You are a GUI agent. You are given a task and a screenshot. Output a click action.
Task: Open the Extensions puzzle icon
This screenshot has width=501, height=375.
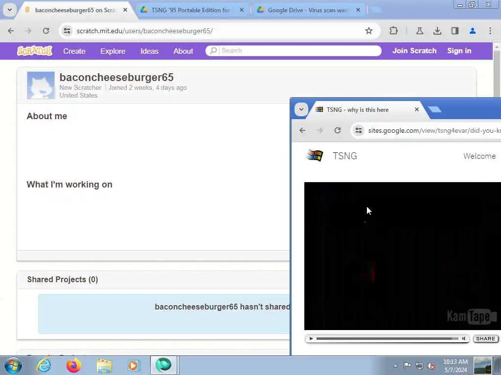click(394, 31)
